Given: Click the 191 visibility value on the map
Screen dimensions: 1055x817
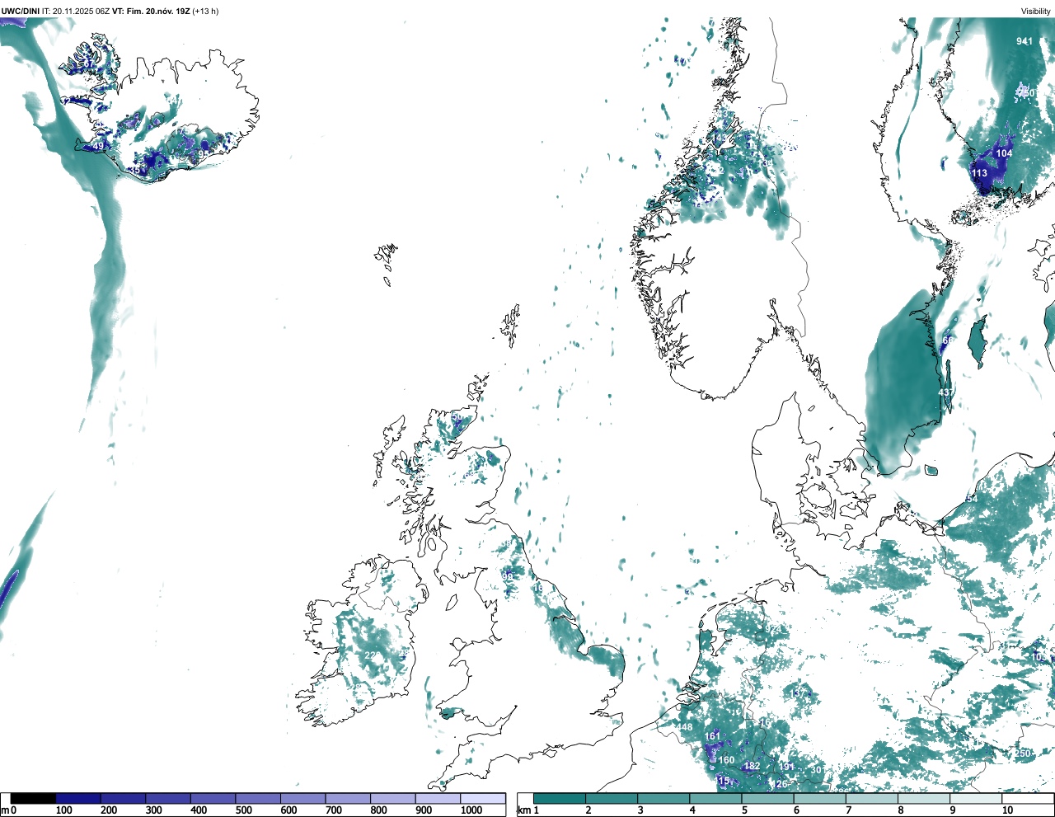Looking at the screenshot, I should [786, 767].
